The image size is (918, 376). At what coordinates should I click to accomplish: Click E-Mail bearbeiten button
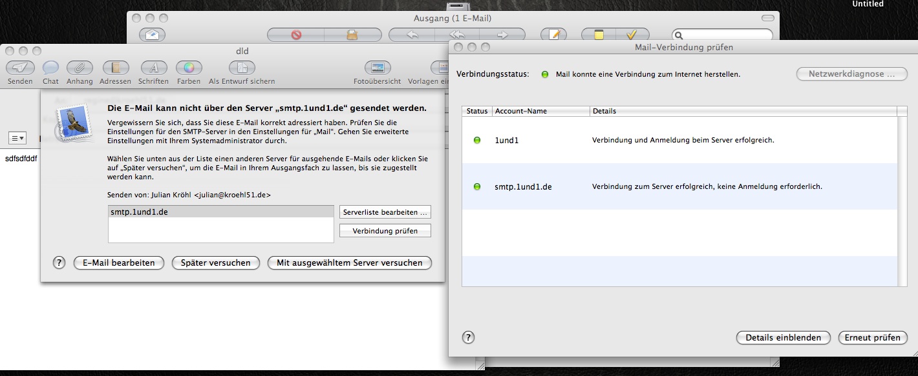tap(119, 262)
